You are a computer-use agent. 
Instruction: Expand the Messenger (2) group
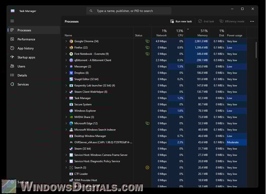pos(66,66)
